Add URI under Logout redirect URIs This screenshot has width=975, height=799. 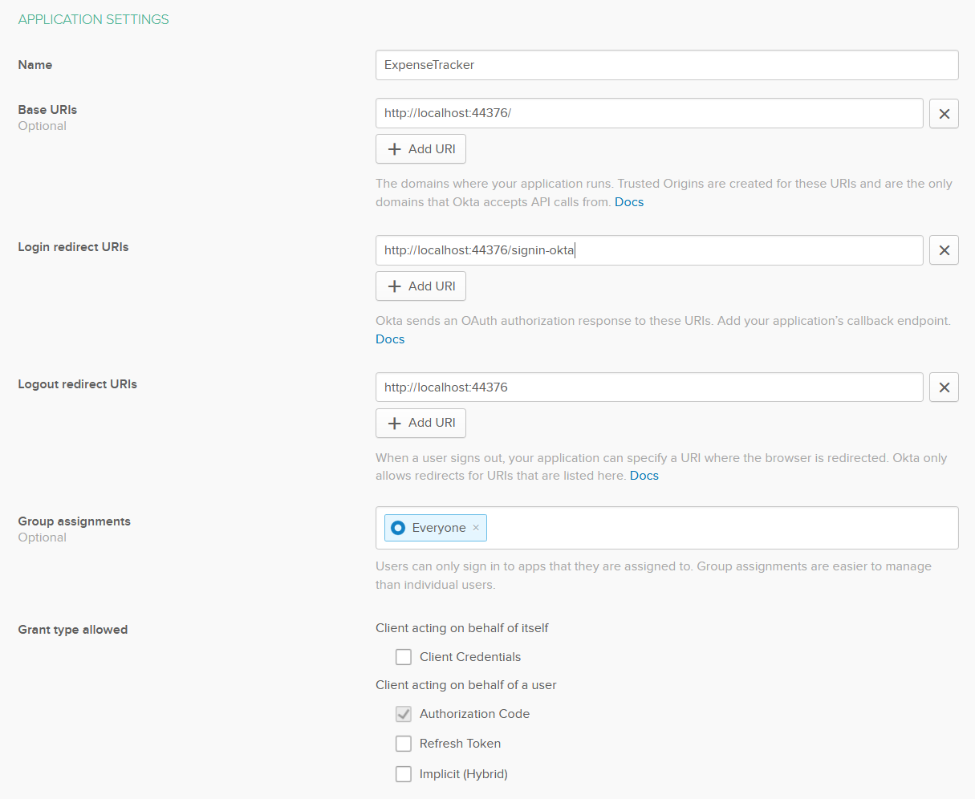(420, 423)
